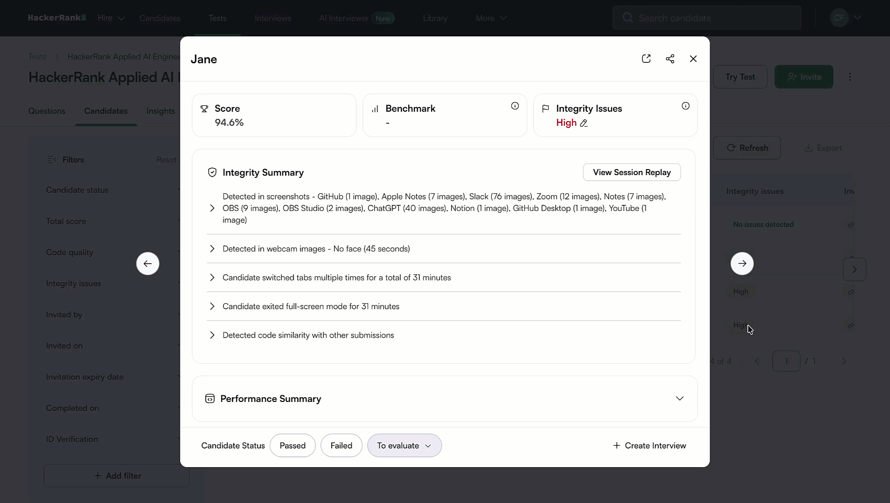890x503 pixels.
Task: Click the edit pencil next to High
Action: pyautogui.click(x=584, y=123)
